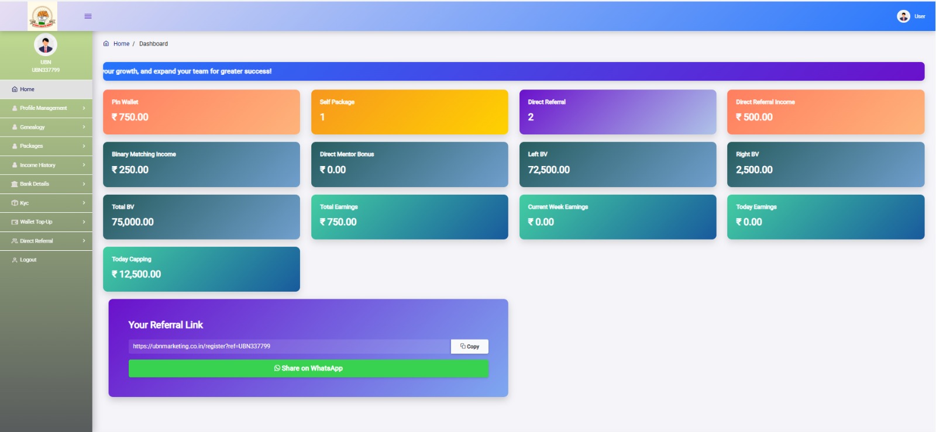Screen dimensions: 936x432
Task: Expand the Genealogy submenu arrow
Action: [x=84, y=127]
